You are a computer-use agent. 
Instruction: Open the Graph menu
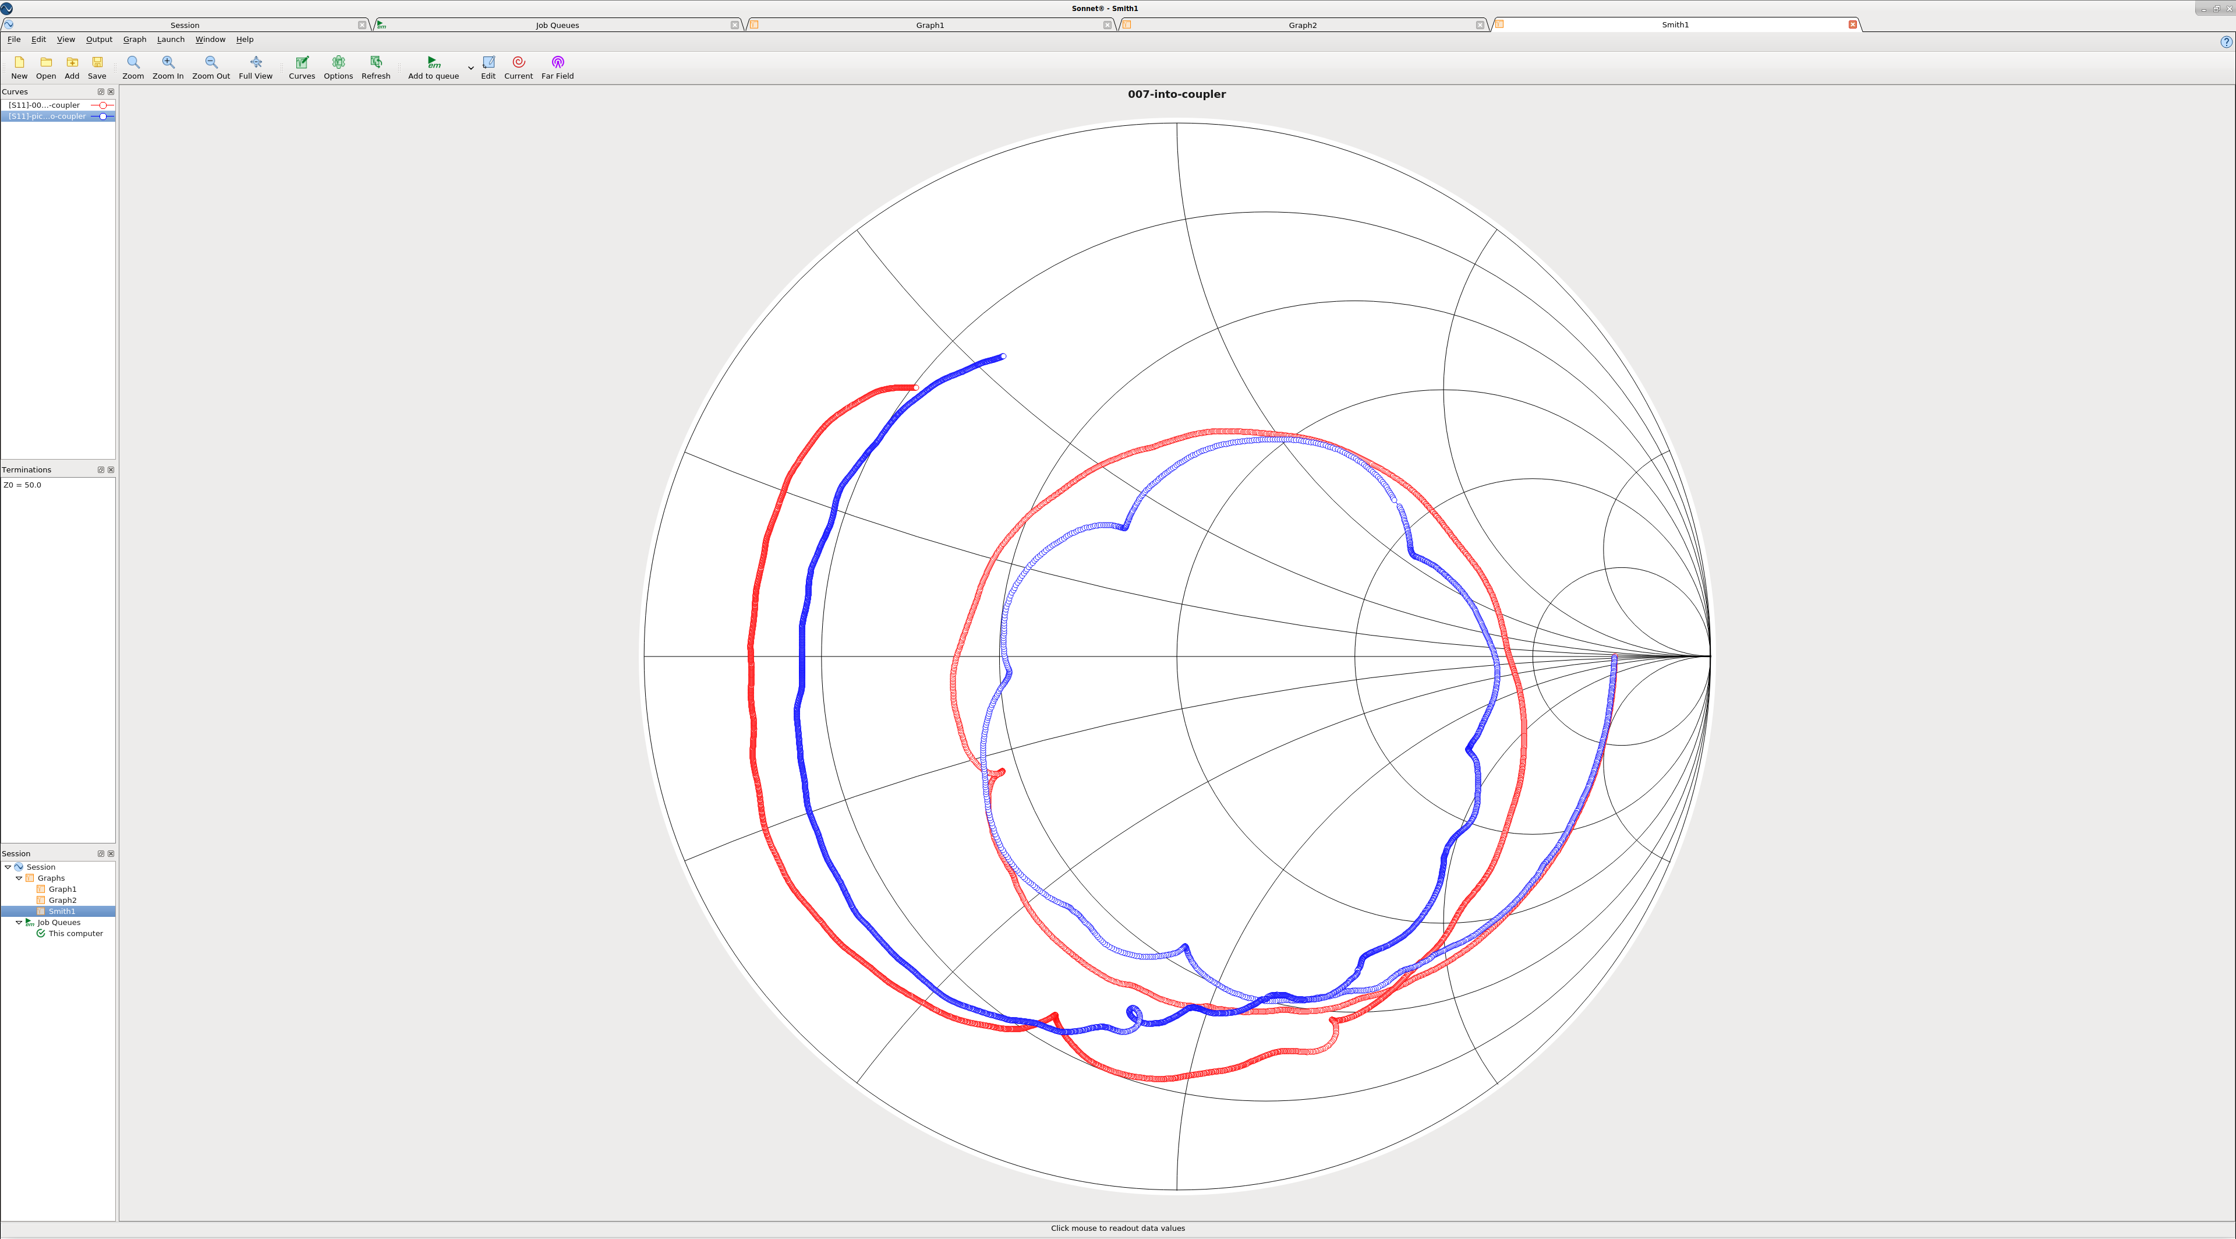coord(135,39)
